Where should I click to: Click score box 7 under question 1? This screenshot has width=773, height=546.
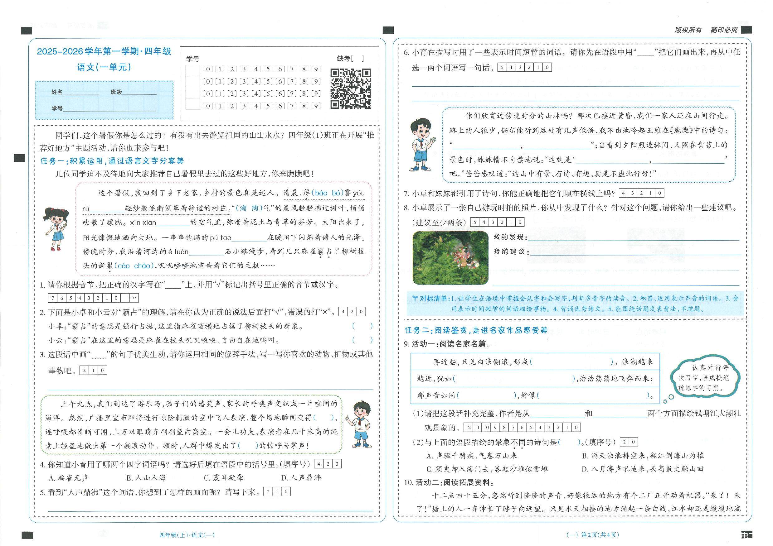click(52, 298)
